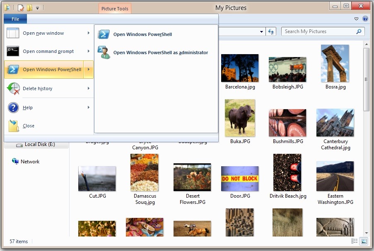The height and width of the screenshot is (251, 374).
Task: Switch to details view in status bar
Action: coord(354,241)
